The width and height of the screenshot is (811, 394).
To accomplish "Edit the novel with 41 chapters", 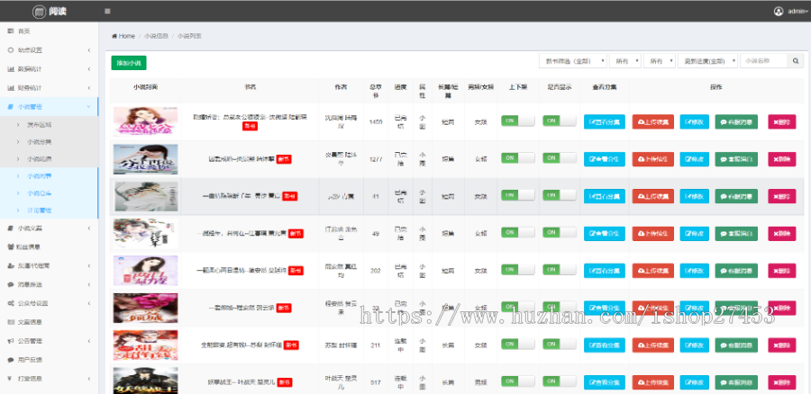I will (694, 196).
